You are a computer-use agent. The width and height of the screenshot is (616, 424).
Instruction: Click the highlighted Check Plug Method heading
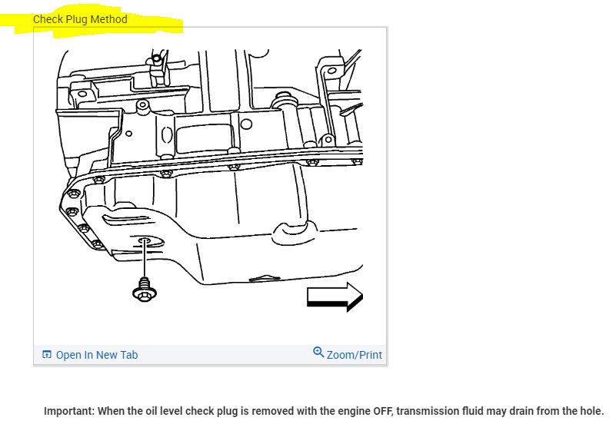point(80,19)
